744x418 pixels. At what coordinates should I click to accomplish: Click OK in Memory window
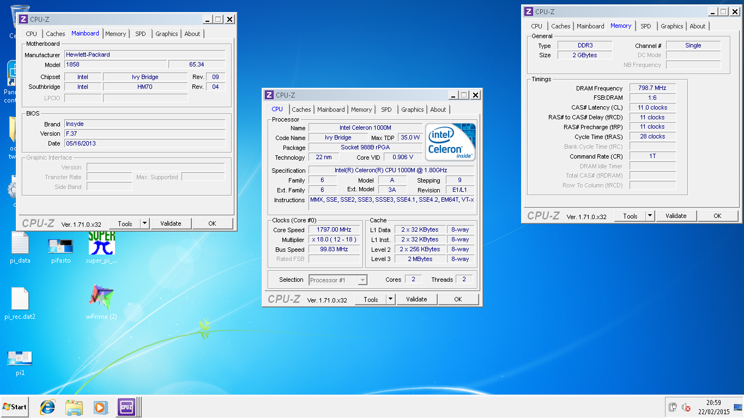click(x=718, y=216)
